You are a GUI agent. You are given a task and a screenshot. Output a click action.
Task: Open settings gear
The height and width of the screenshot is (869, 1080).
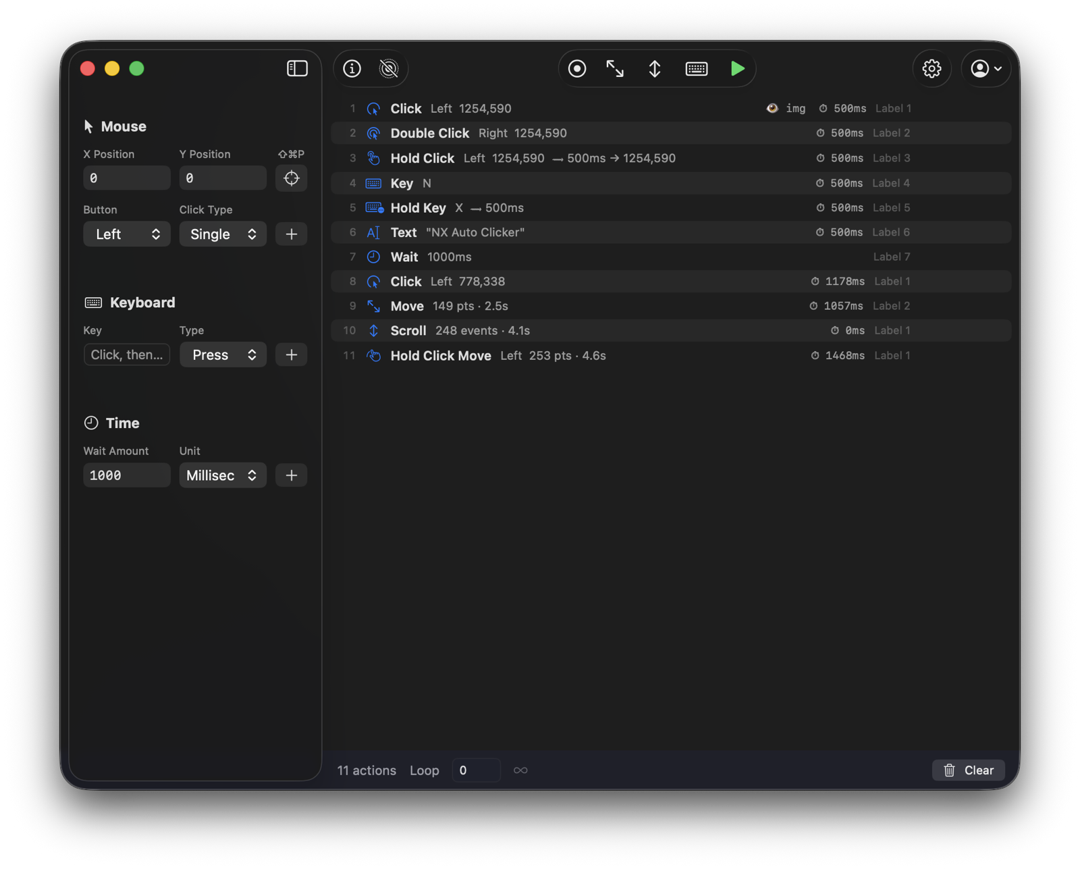click(932, 68)
